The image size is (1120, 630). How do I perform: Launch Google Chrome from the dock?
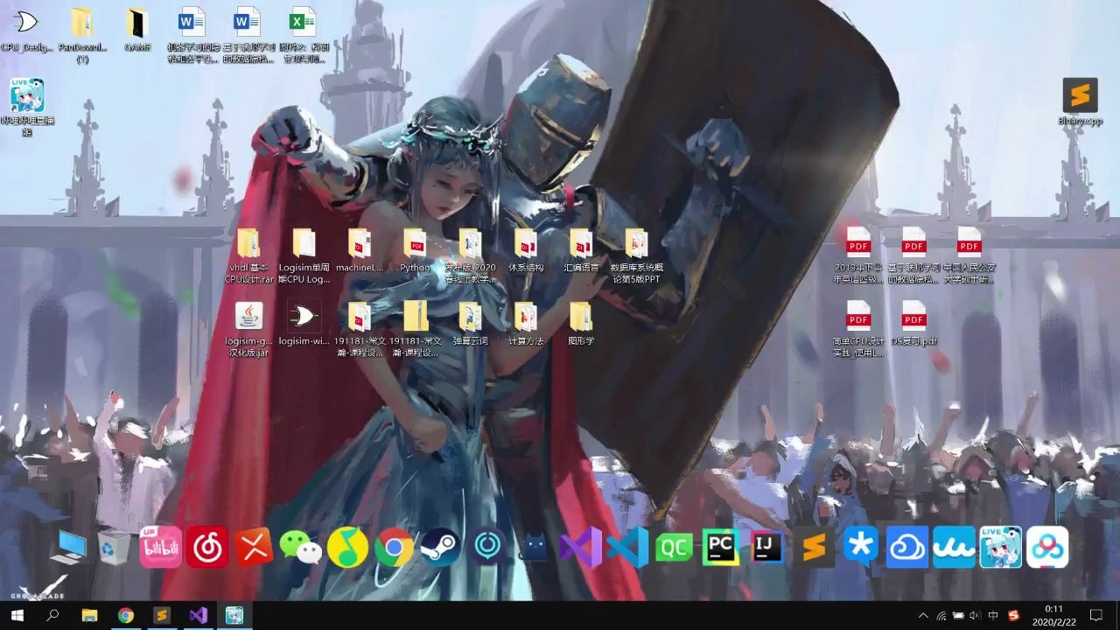click(x=394, y=548)
